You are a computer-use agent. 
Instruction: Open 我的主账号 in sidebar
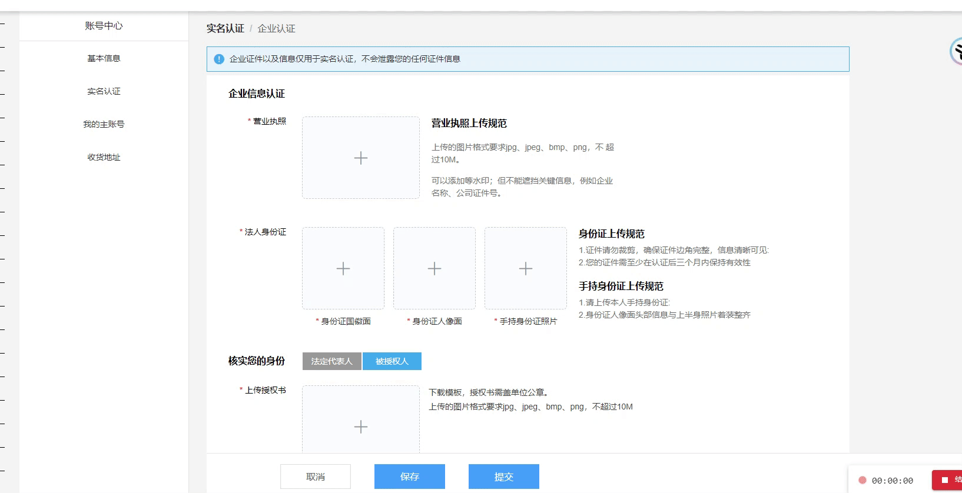[104, 124]
